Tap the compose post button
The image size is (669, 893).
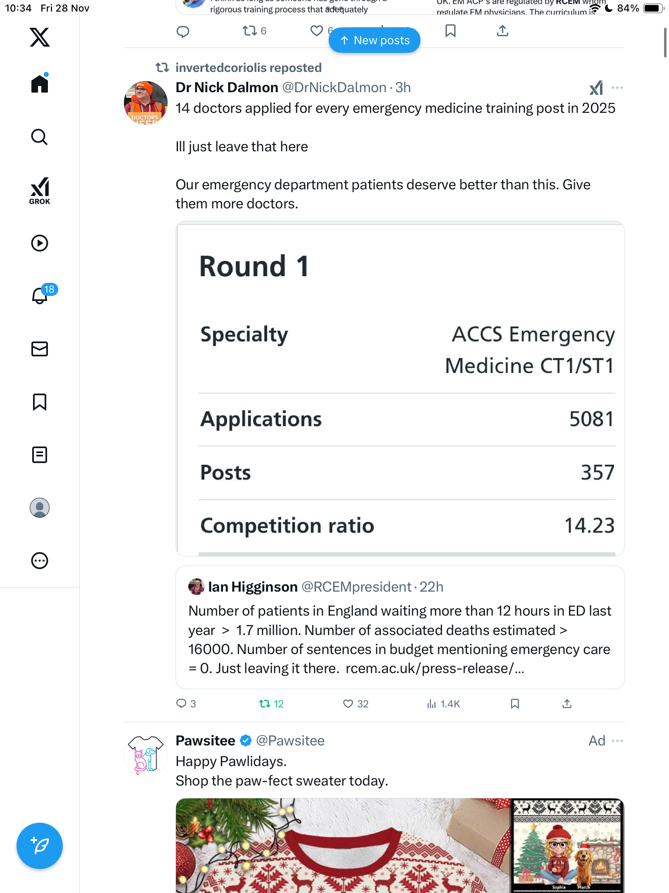point(40,846)
